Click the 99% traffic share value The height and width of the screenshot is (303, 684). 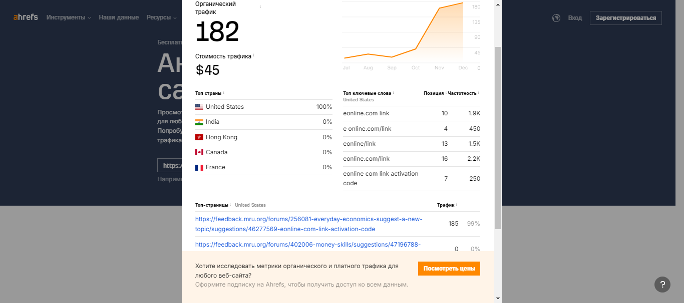pos(474,224)
